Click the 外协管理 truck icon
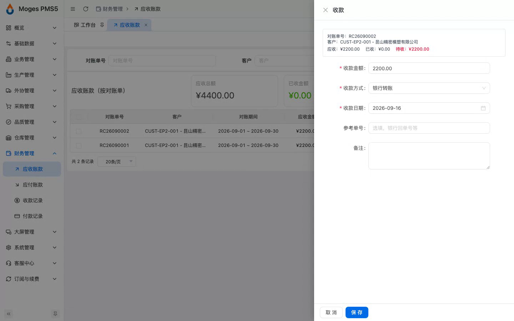The image size is (514, 321). click(9, 91)
